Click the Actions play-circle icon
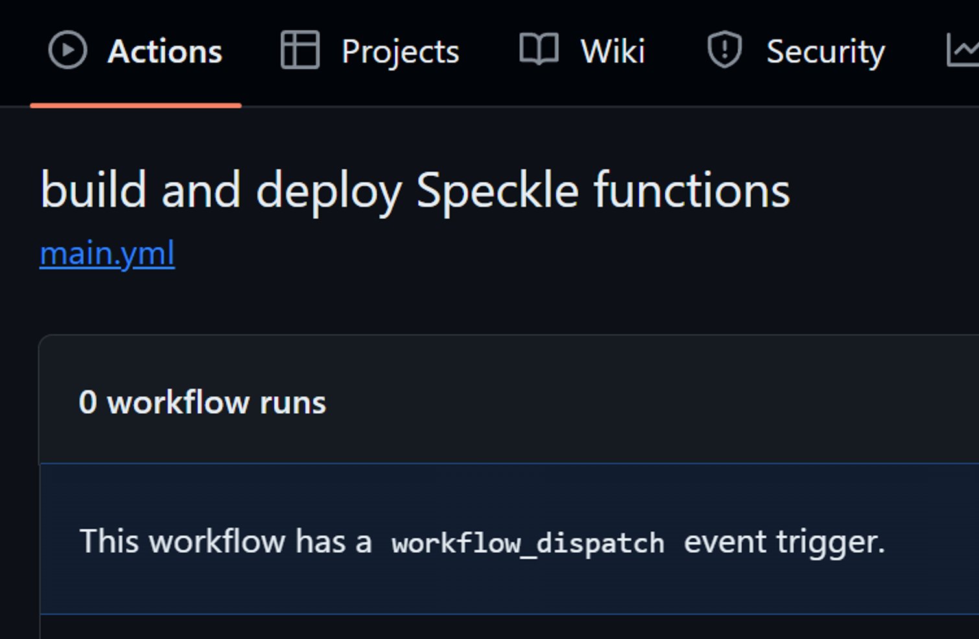 (67, 51)
